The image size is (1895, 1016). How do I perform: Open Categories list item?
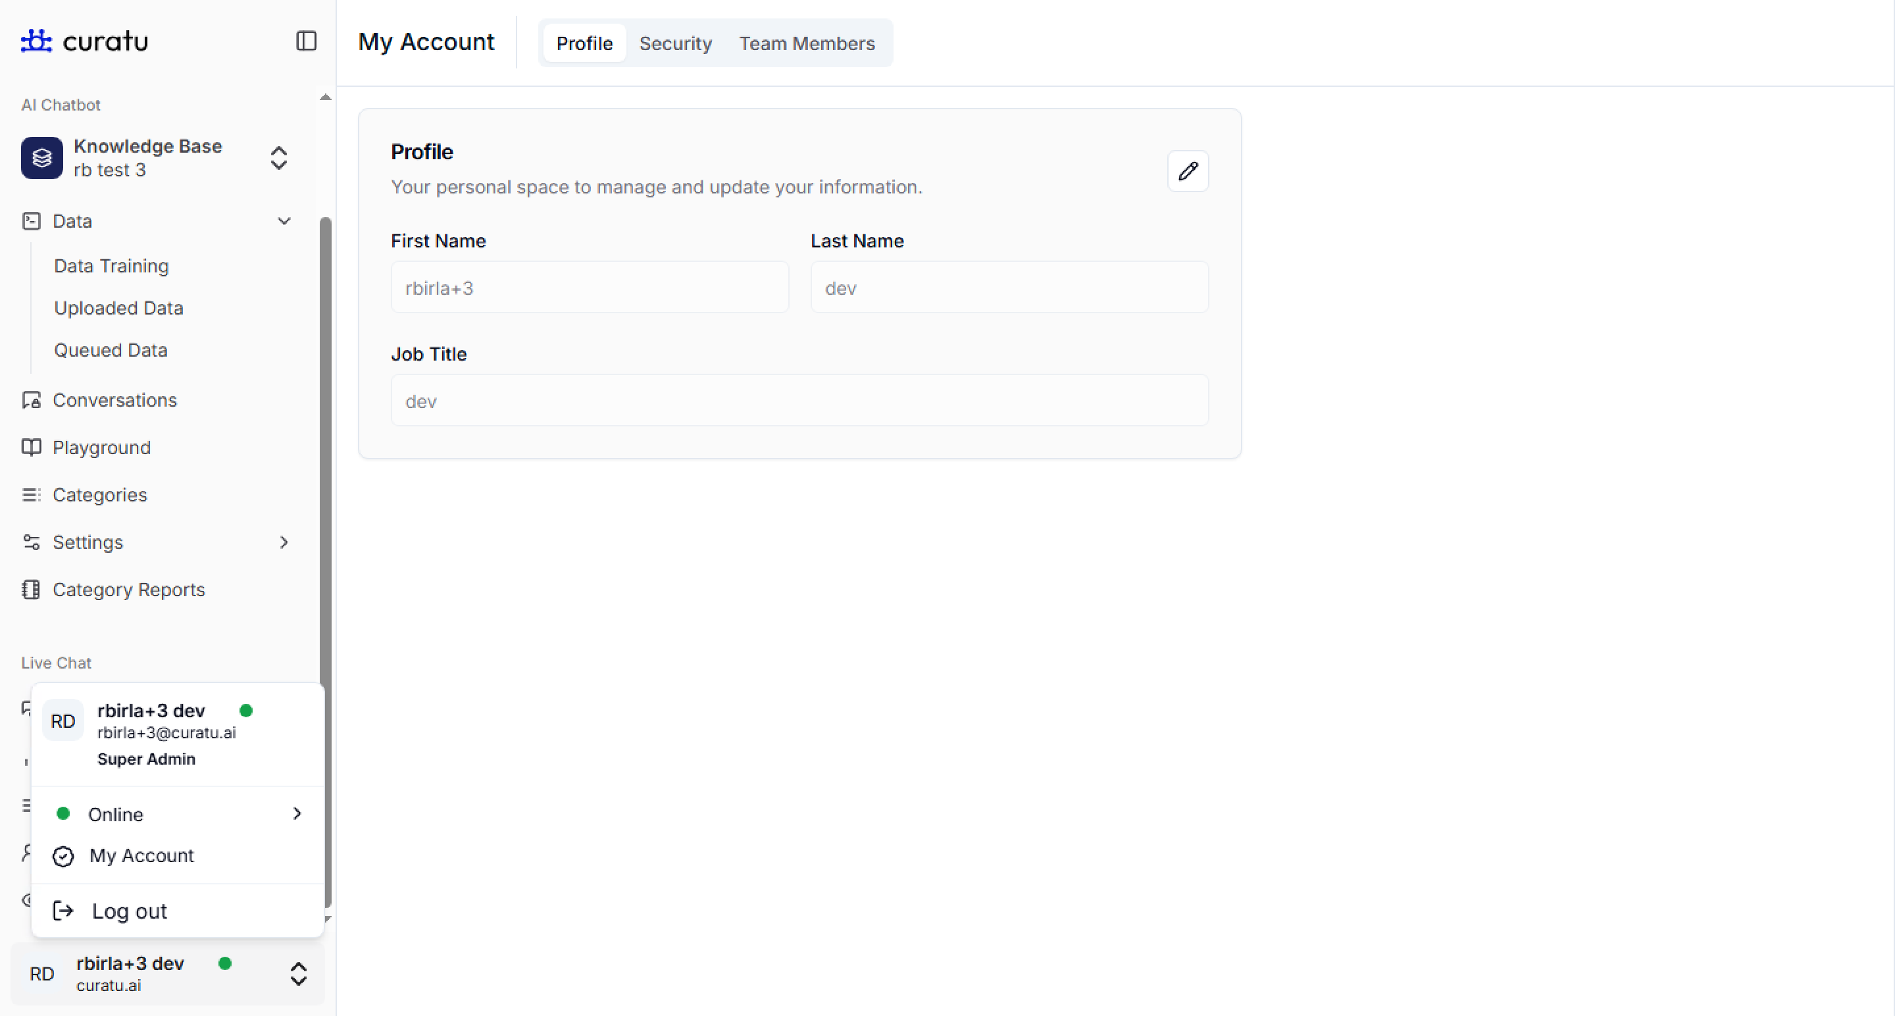[99, 495]
